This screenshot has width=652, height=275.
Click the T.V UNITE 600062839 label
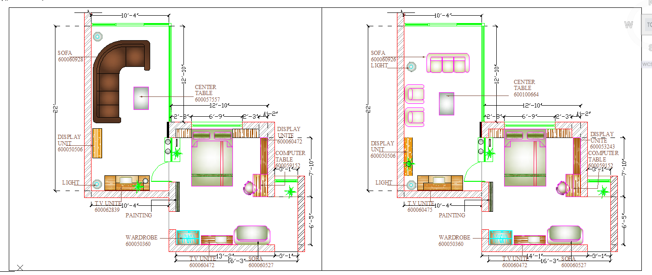tap(108, 206)
